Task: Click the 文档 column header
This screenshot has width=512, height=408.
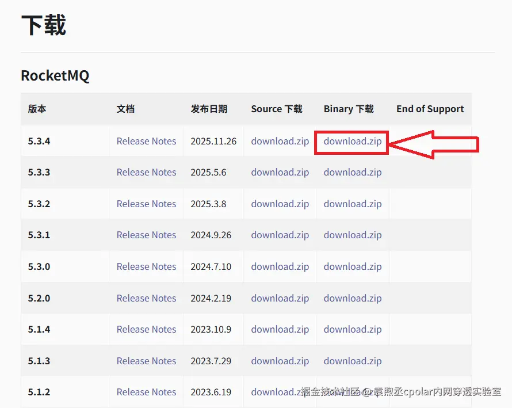Action: [126, 109]
